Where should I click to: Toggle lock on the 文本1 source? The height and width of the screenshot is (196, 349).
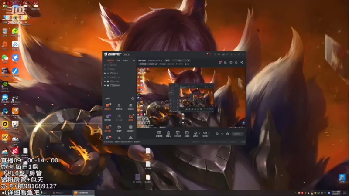108,73
